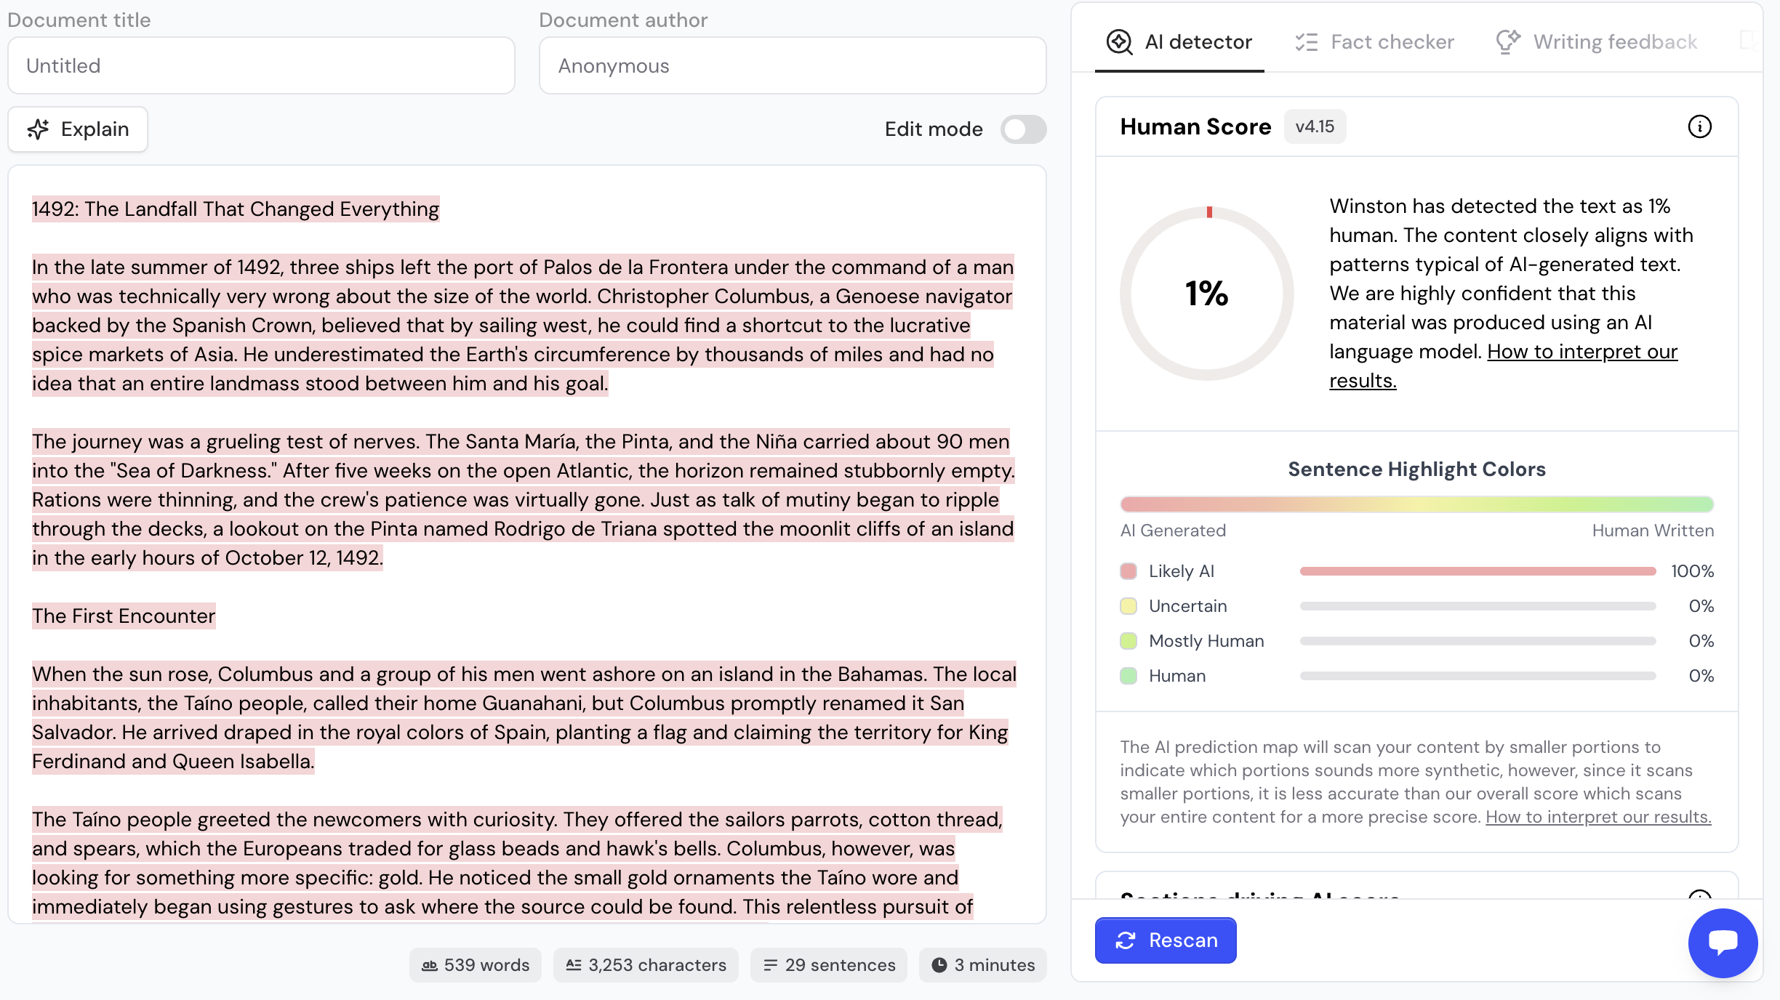Click the 1% human score circle gauge
1780x1000 pixels.
click(x=1206, y=294)
